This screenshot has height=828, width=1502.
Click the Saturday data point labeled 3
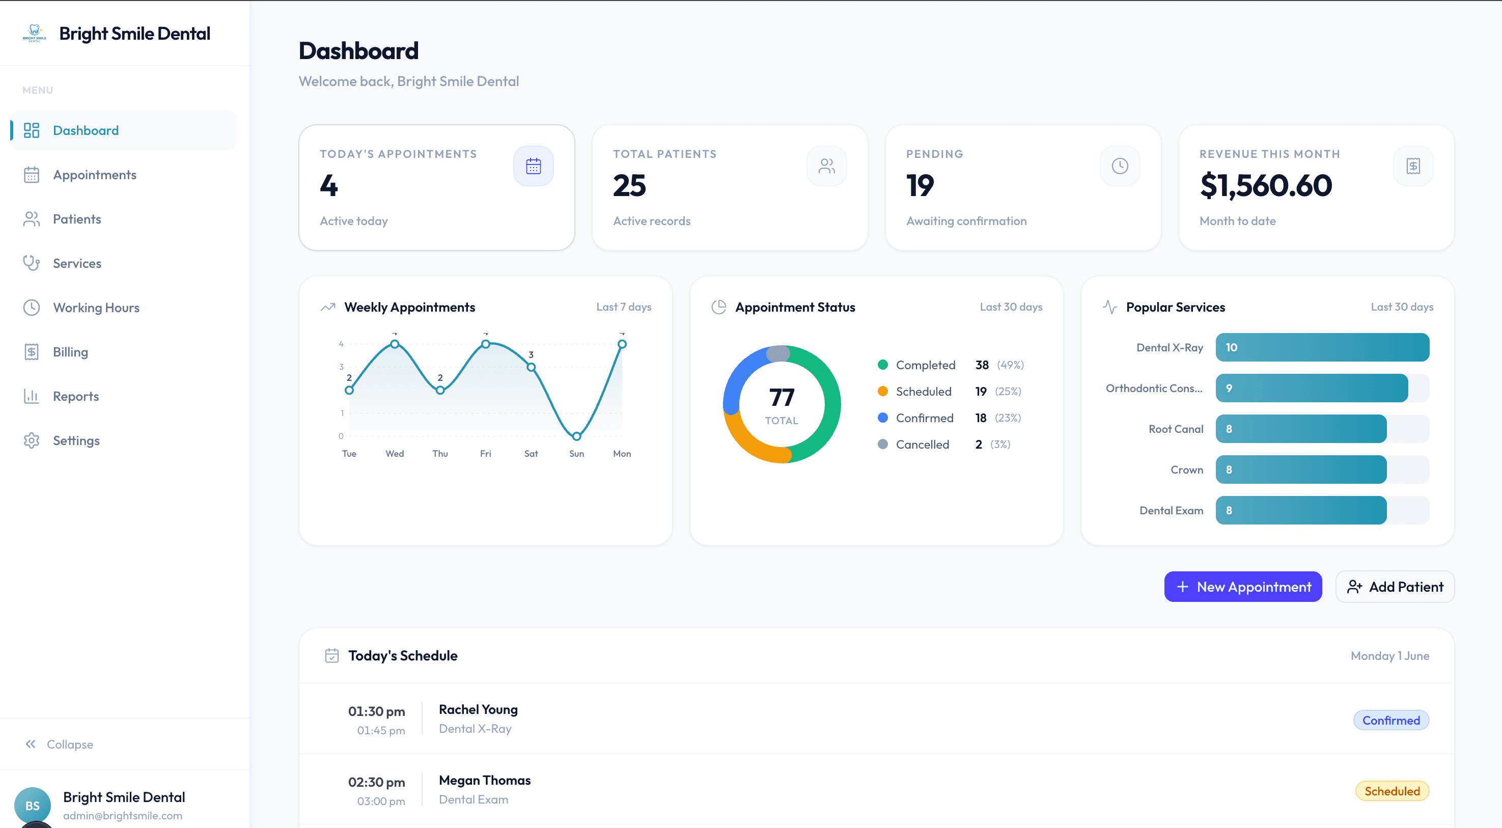[531, 367]
